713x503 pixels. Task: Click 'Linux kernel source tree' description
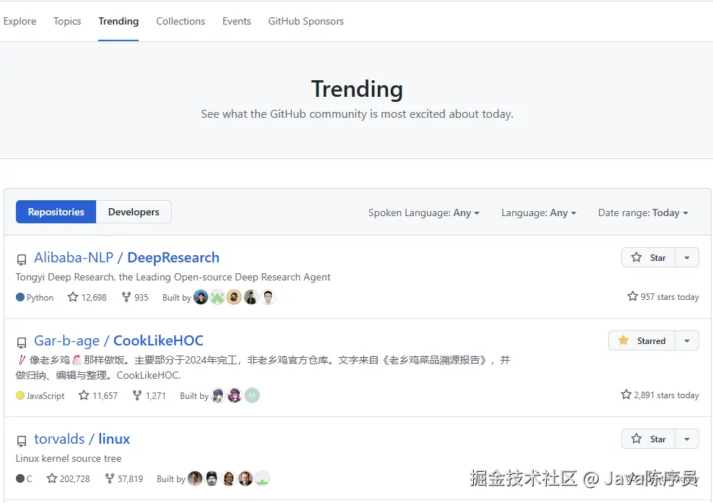click(69, 458)
